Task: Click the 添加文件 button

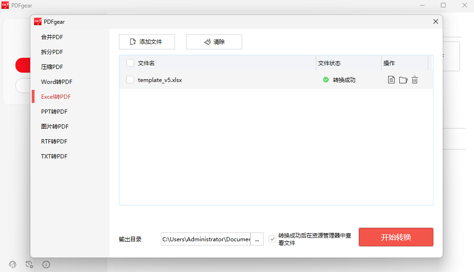Action: [x=147, y=41]
